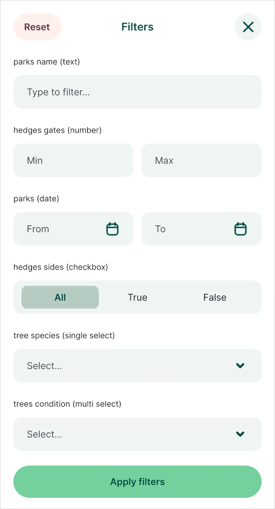Select the All option for hedges sides

pyautogui.click(x=60, y=297)
